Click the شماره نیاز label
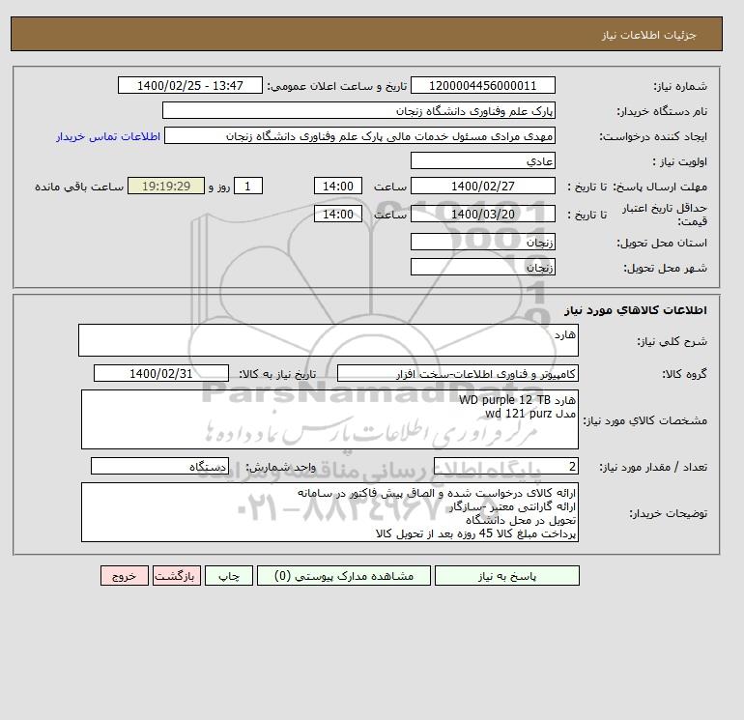The height and width of the screenshot is (720, 744). click(x=680, y=86)
